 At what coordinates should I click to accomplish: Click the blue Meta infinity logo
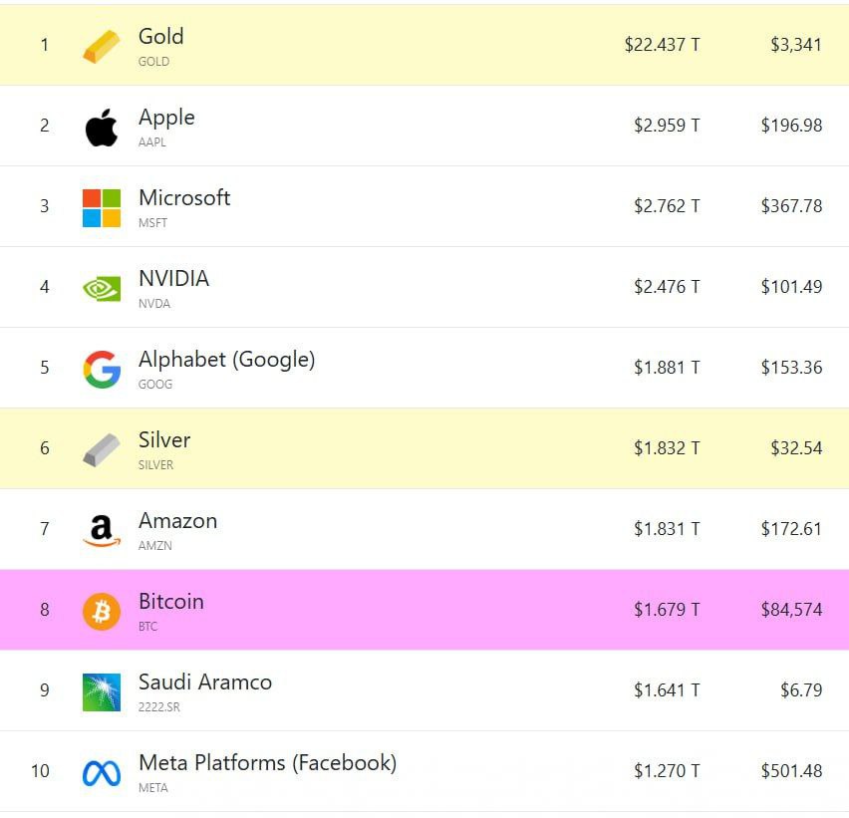coord(101,772)
